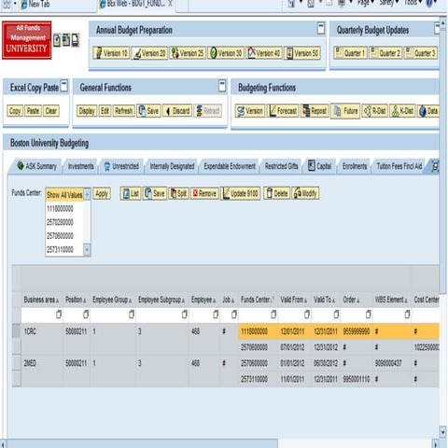The height and width of the screenshot is (448, 448).
Task: Click the Paste button
Action: click(33, 111)
